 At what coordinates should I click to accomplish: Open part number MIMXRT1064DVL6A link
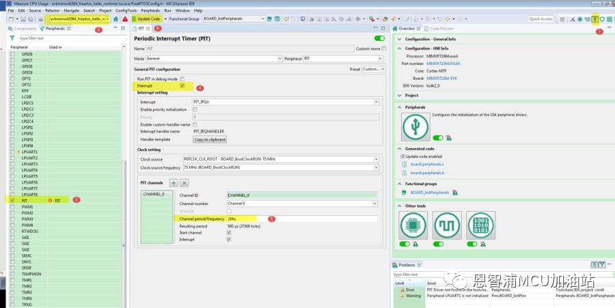click(443, 64)
